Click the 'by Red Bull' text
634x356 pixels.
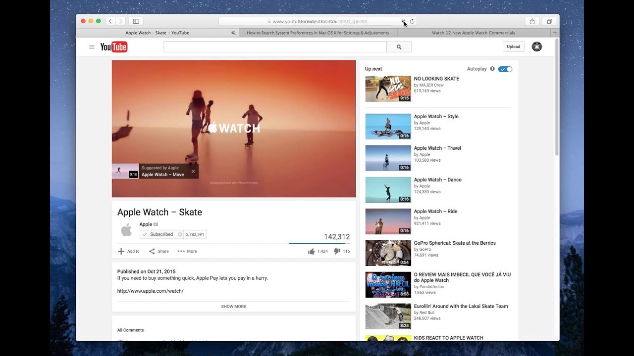click(x=424, y=312)
